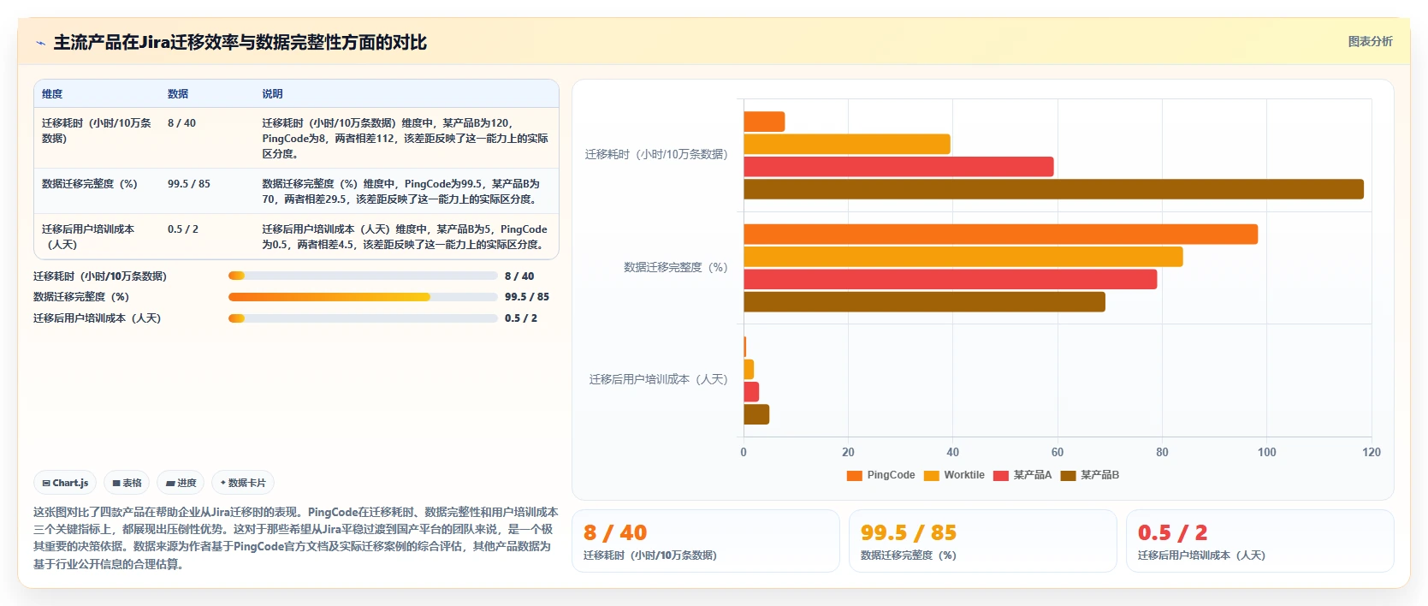
Task: Click the 8 / 40 summary card
Action: click(x=706, y=541)
